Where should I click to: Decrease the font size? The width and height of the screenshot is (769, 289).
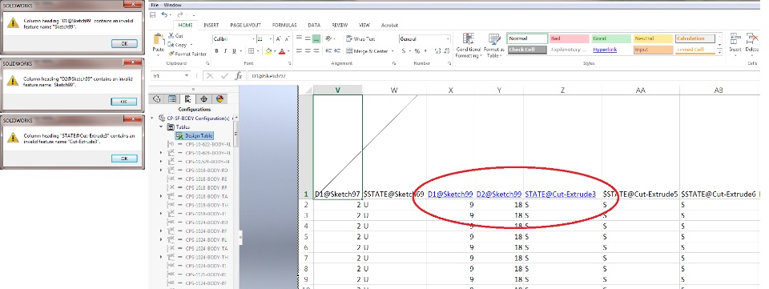click(x=287, y=38)
